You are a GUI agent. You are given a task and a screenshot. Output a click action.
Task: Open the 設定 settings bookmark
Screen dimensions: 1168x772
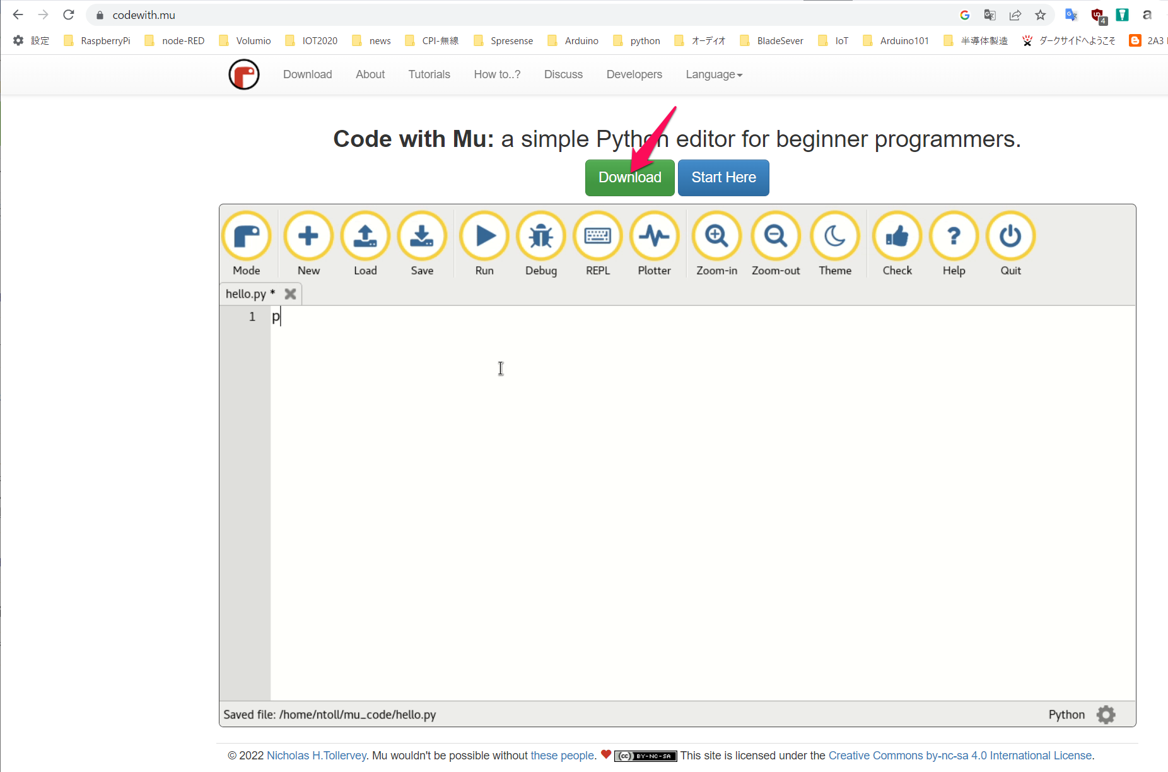pyautogui.click(x=32, y=41)
